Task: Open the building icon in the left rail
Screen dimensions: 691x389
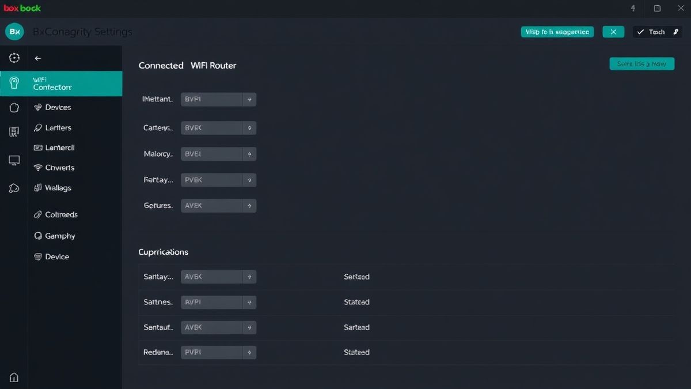Action: pyautogui.click(x=14, y=132)
